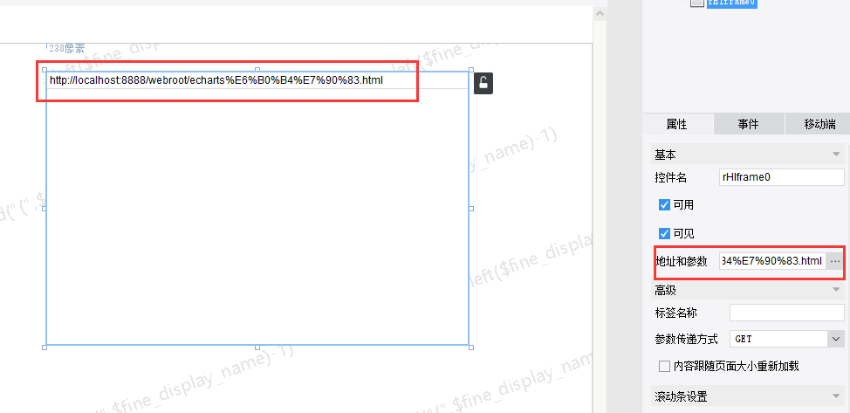Screen dimensions: 850x413
Task: Click the left-middle edge handle of the iframe
Action: [x=44, y=209]
